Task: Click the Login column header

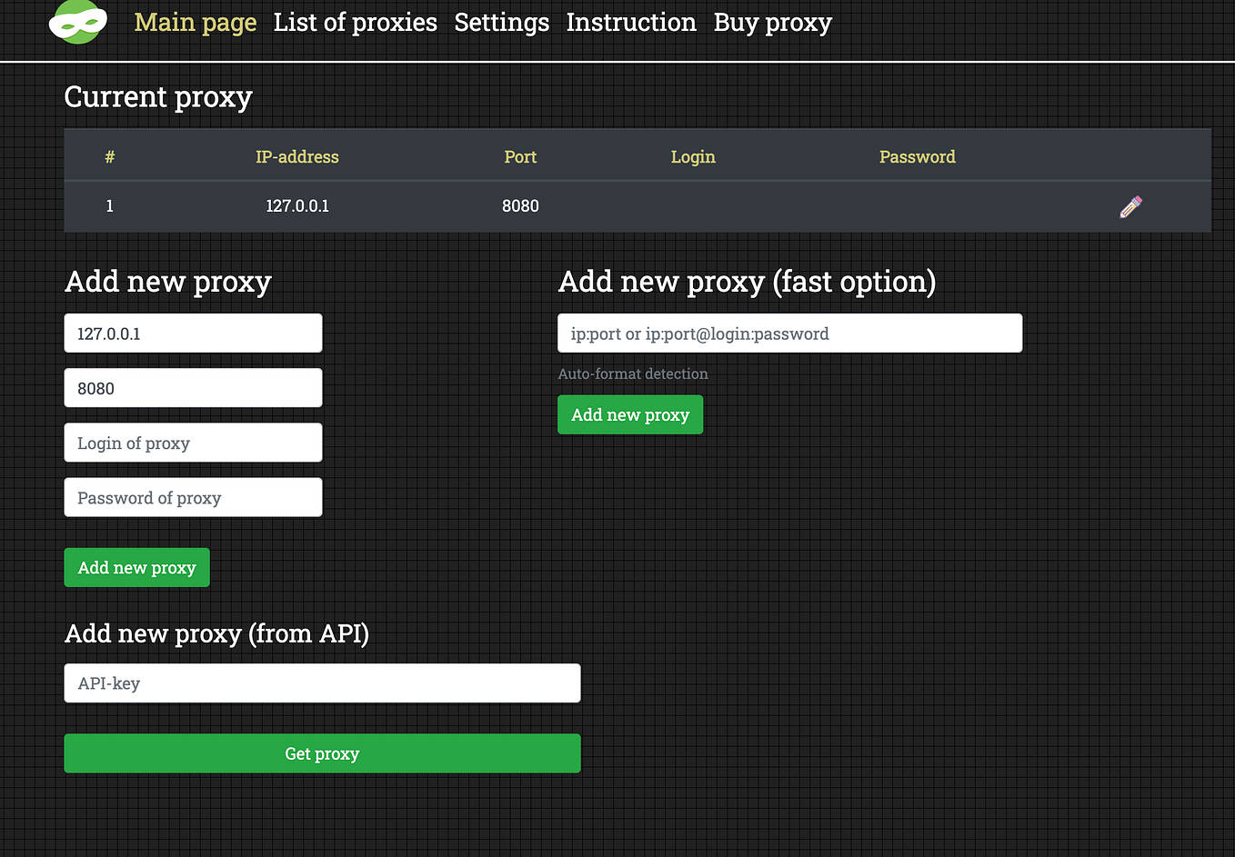Action: pos(693,156)
